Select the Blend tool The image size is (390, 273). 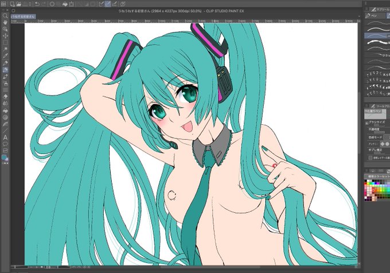coord(5,103)
